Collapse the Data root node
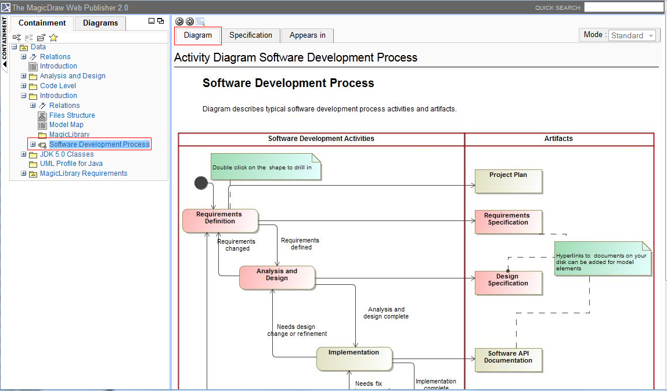Image resolution: width=667 pixels, height=391 pixels. [15, 47]
